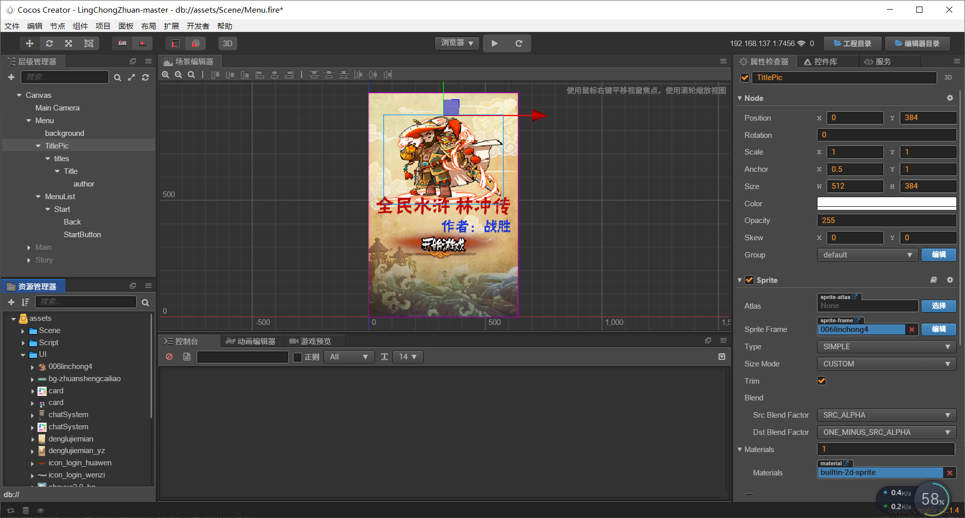Open the preview platform dropdown 浏览器
The width and height of the screenshot is (965, 518).
[457, 43]
